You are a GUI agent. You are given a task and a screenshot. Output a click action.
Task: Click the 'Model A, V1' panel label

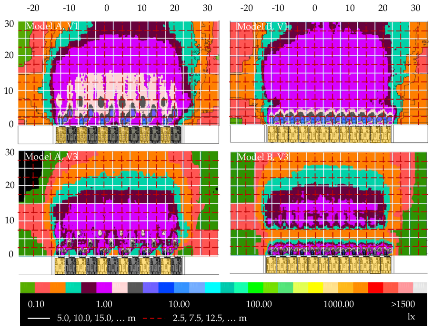click(x=52, y=26)
